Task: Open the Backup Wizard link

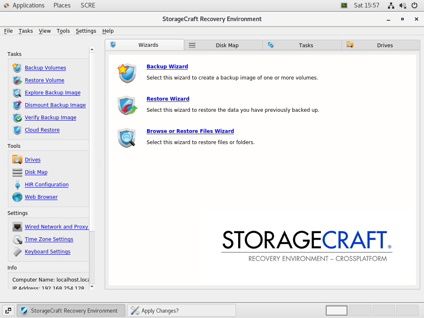Action: 167,67
